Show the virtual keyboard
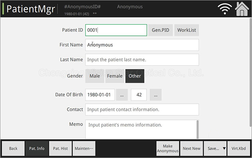Screen dimensions: 252x158 point(239,149)
